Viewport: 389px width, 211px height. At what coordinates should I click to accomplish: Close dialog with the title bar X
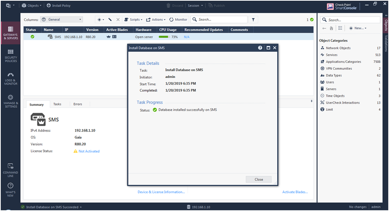pos(275,48)
